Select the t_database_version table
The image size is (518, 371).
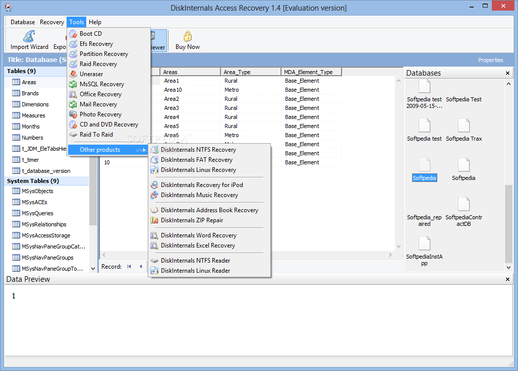click(x=46, y=171)
